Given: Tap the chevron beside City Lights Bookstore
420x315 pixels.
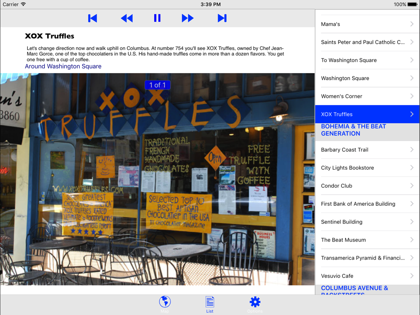Looking at the screenshot, I should click(412, 168).
